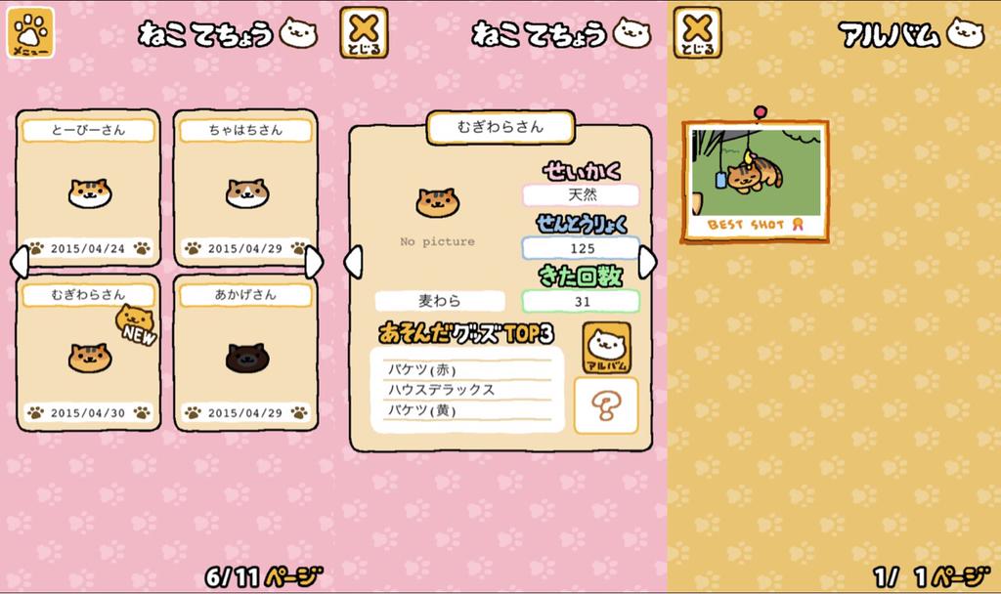Tap the NEW badge on むぎわらさん
Screen dimensions: 1001x594
(x=137, y=324)
